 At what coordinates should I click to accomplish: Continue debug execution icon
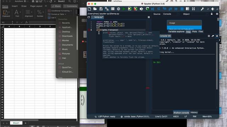tap(176, 9)
